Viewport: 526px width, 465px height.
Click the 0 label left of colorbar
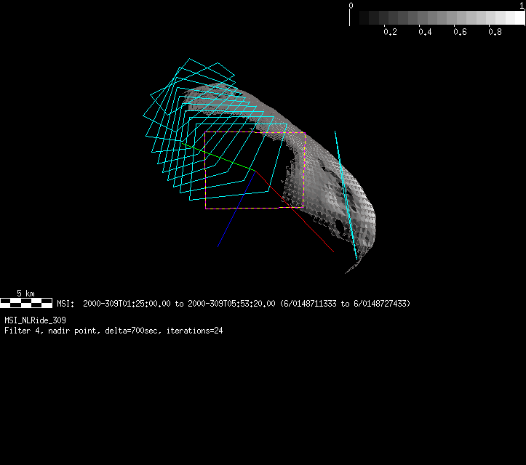click(x=351, y=5)
